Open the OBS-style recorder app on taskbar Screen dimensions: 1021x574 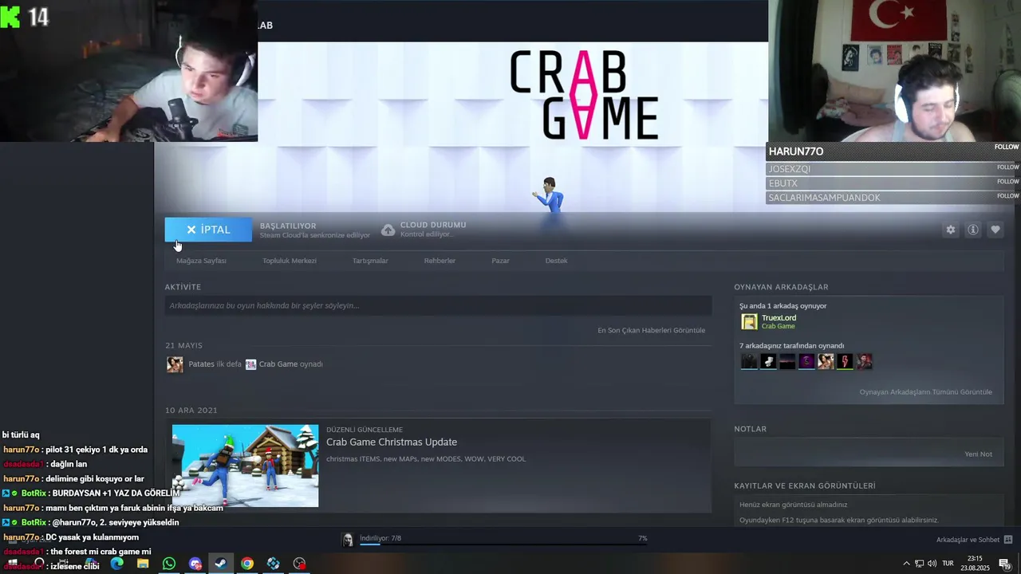coord(299,564)
